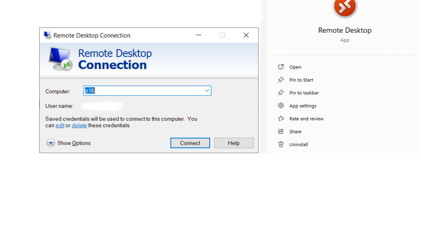The image size is (421, 233).
Task: Click the Share arrow icon
Action: (x=281, y=131)
